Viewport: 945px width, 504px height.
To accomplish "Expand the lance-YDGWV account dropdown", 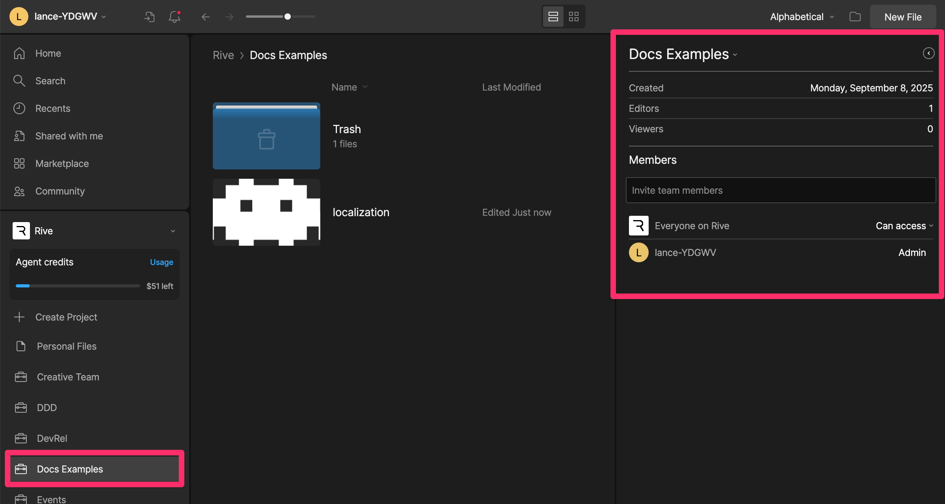I will [104, 17].
